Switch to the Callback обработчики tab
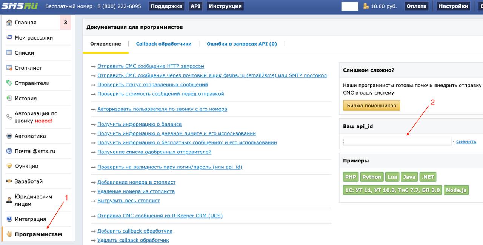 coord(164,44)
